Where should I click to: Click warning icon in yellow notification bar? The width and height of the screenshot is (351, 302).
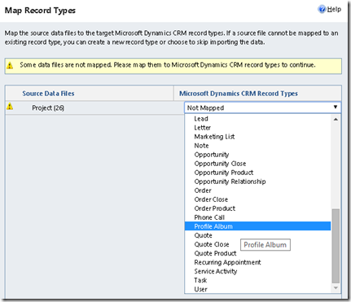[x=10, y=65]
